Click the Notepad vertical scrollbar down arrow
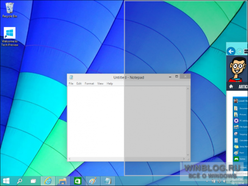Screen dimensions: 248x186 point(188,155)
